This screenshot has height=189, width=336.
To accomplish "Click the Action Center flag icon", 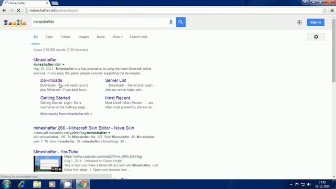I will [x=297, y=184].
